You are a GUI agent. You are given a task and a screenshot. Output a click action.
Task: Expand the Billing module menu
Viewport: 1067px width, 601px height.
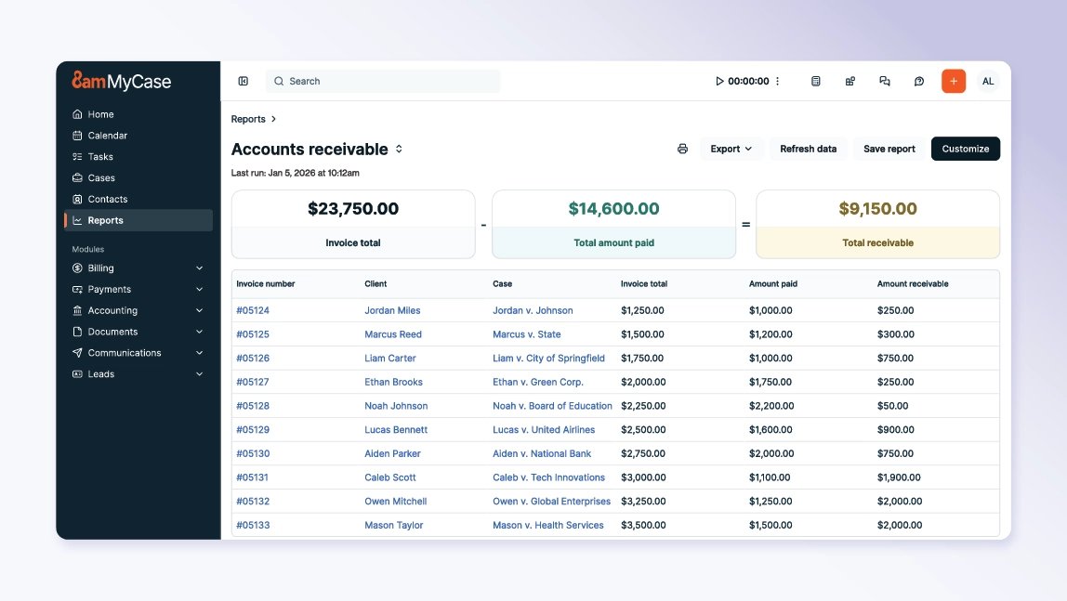105,268
